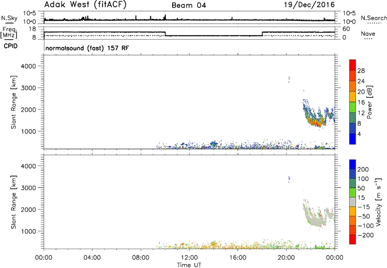Click the date '19/Dec/2016'

click(309, 5)
